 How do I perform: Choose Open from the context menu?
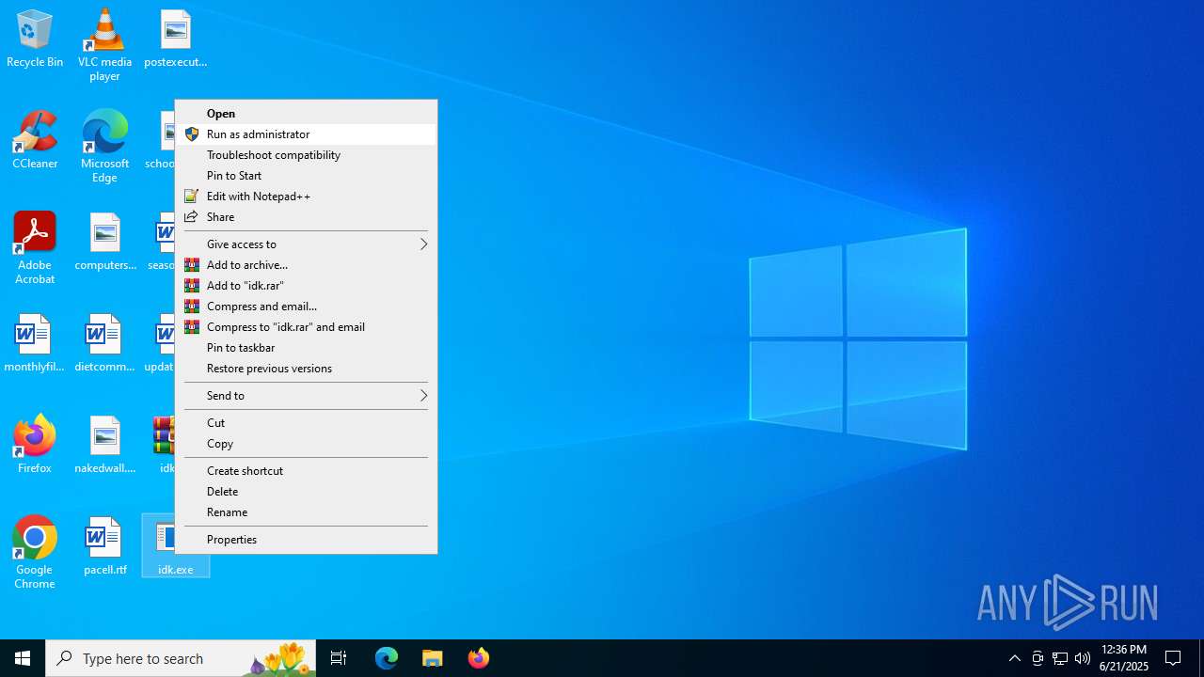point(306,114)
